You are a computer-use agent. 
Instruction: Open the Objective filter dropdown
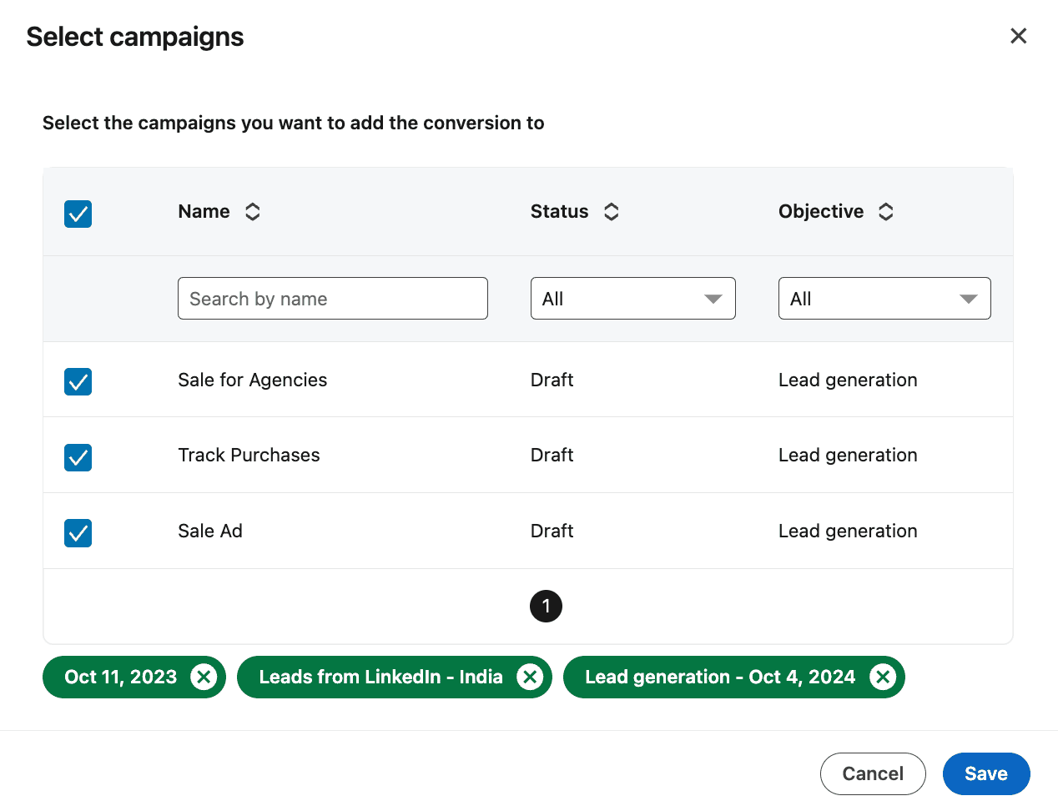click(x=884, y=299)
